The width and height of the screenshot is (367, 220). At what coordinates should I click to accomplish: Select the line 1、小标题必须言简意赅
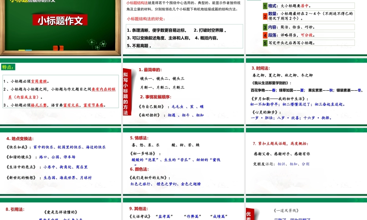[x=26, y=81]
